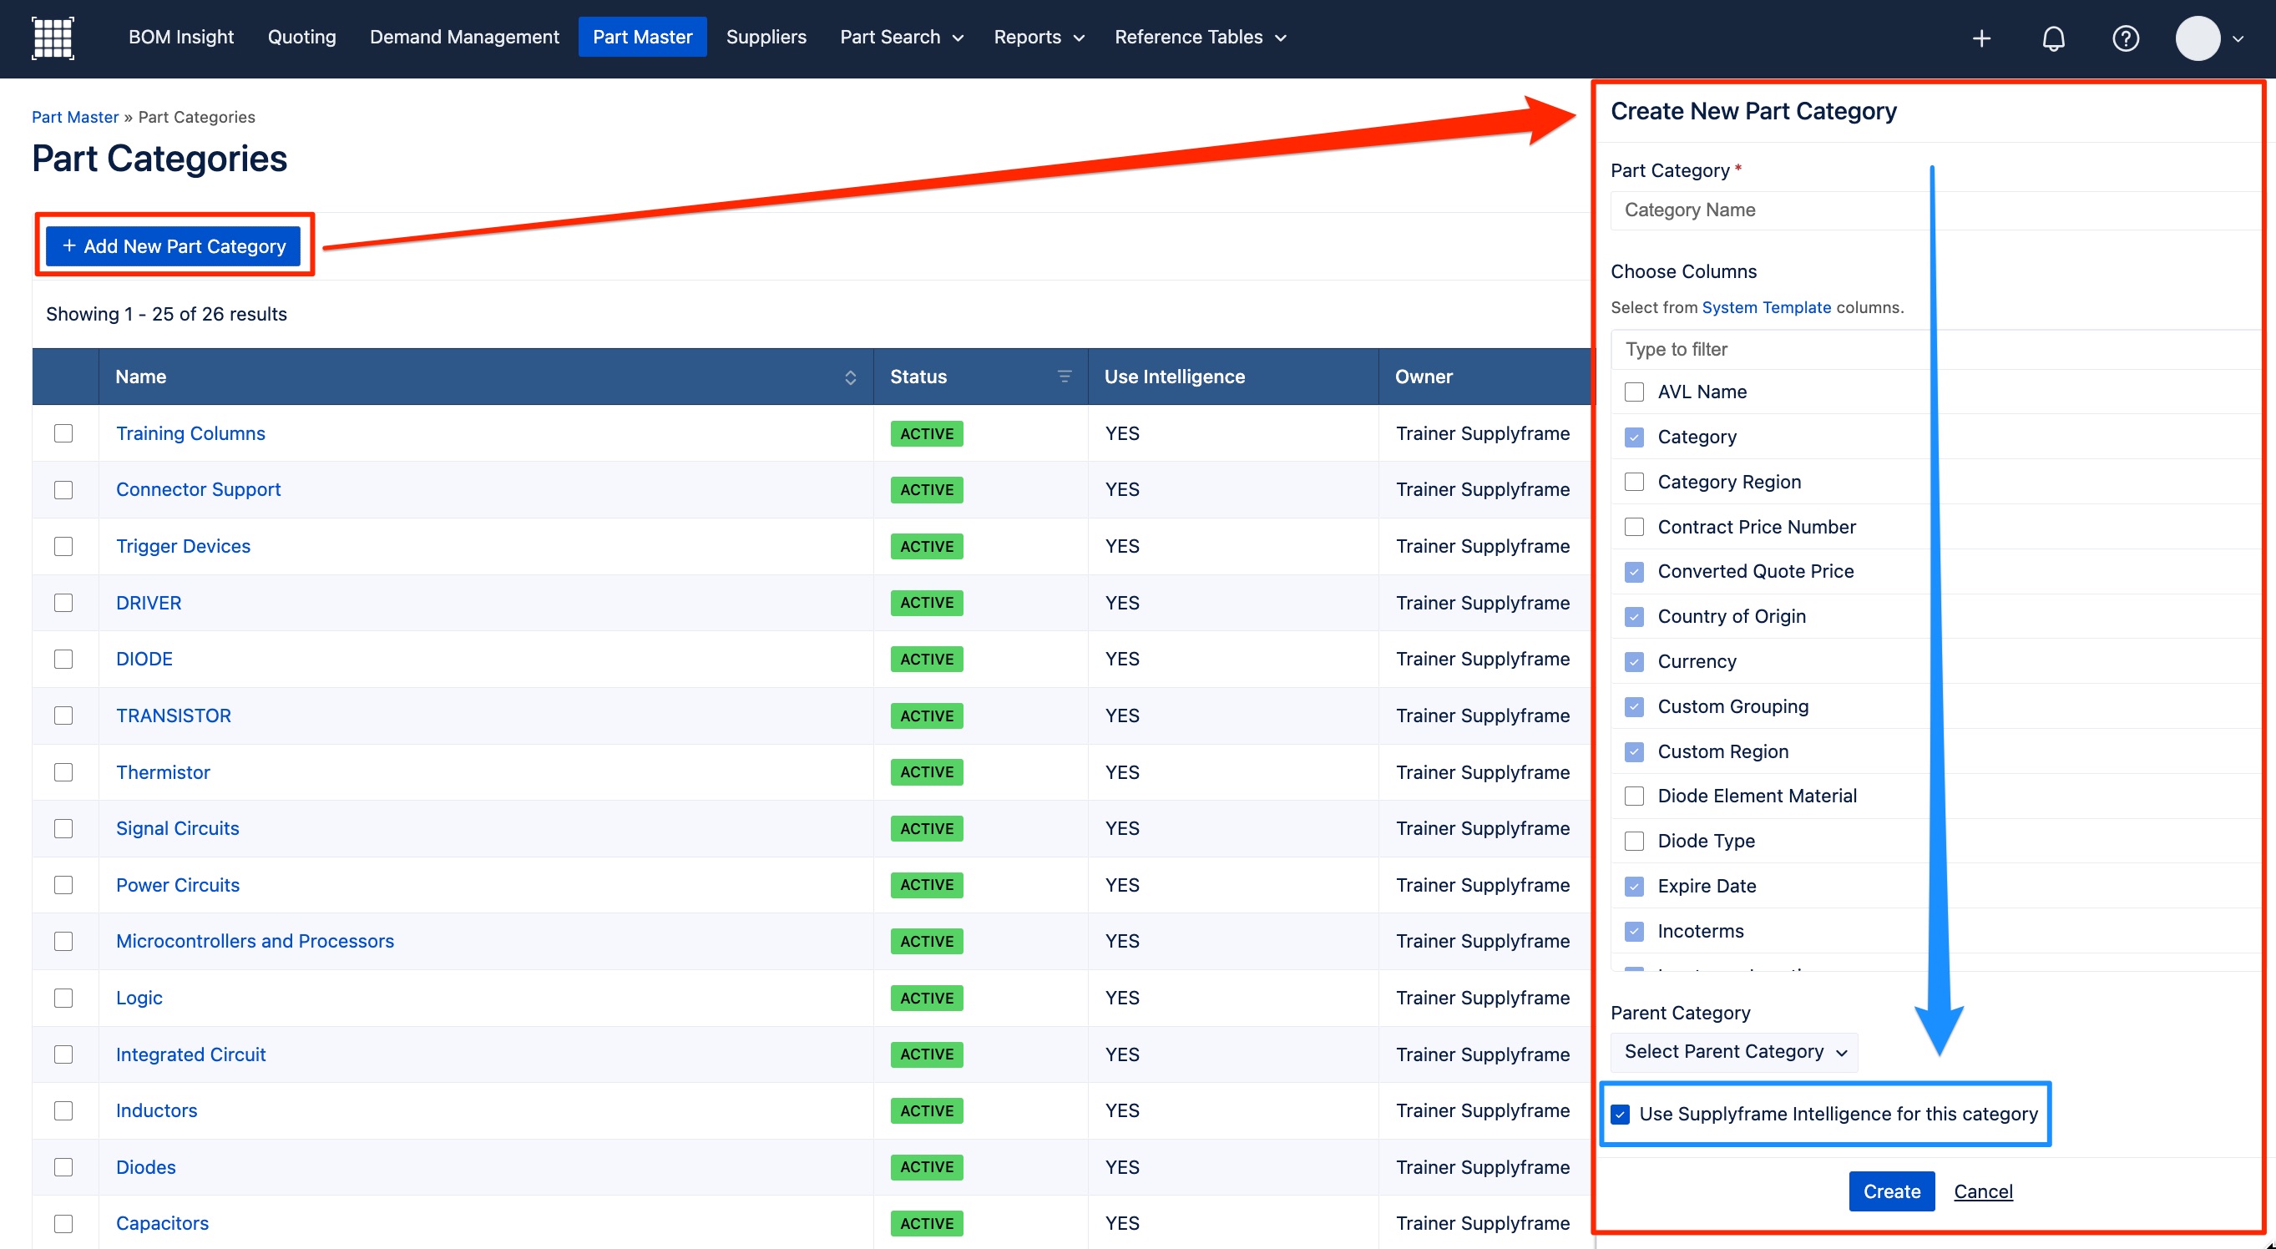Open the Microcontrollers and Processors category
Viewport: 2276px width, 1249px height.
coord(255,941)
